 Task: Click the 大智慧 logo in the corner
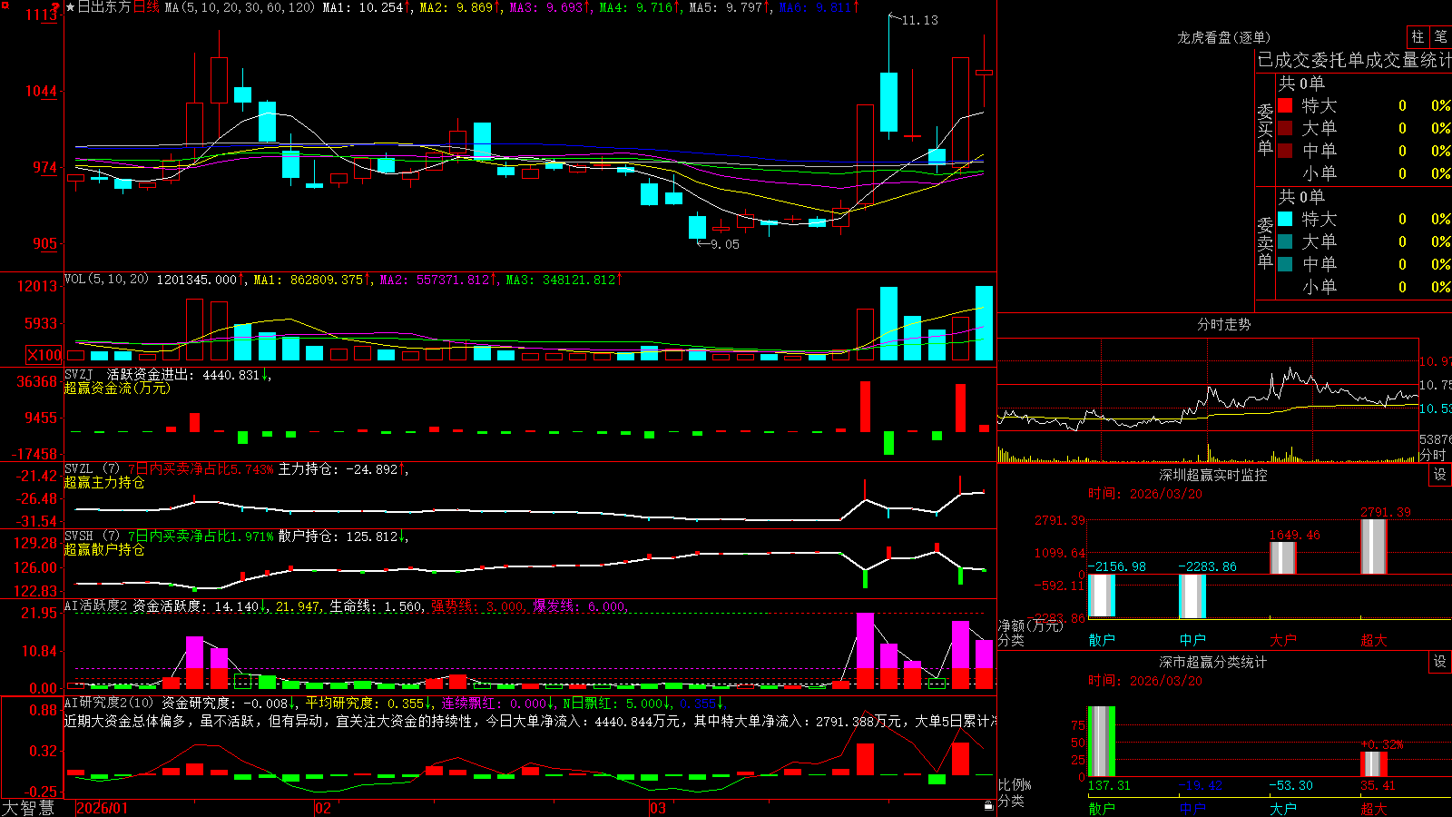(x=28, y=808)
